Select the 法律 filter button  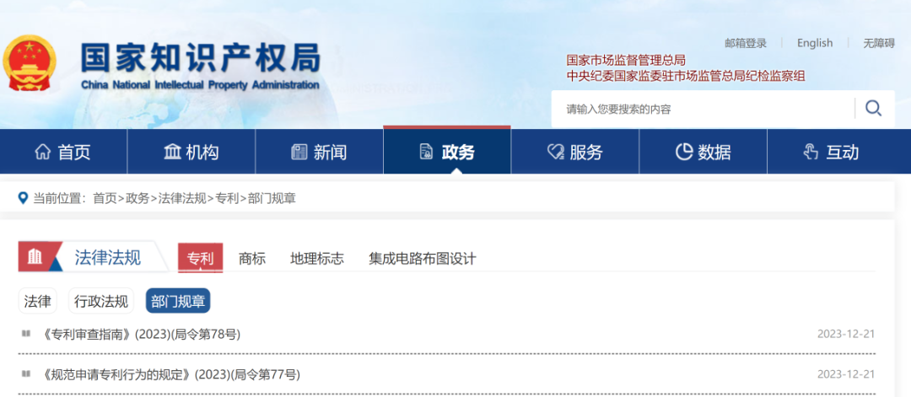point(37,301)
